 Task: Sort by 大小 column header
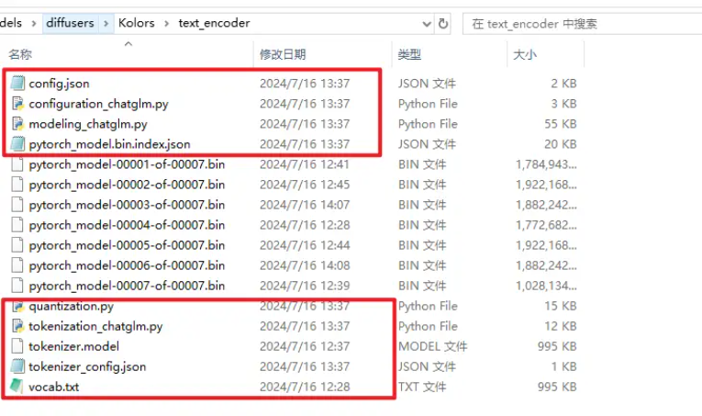click(x=525, y=55)
